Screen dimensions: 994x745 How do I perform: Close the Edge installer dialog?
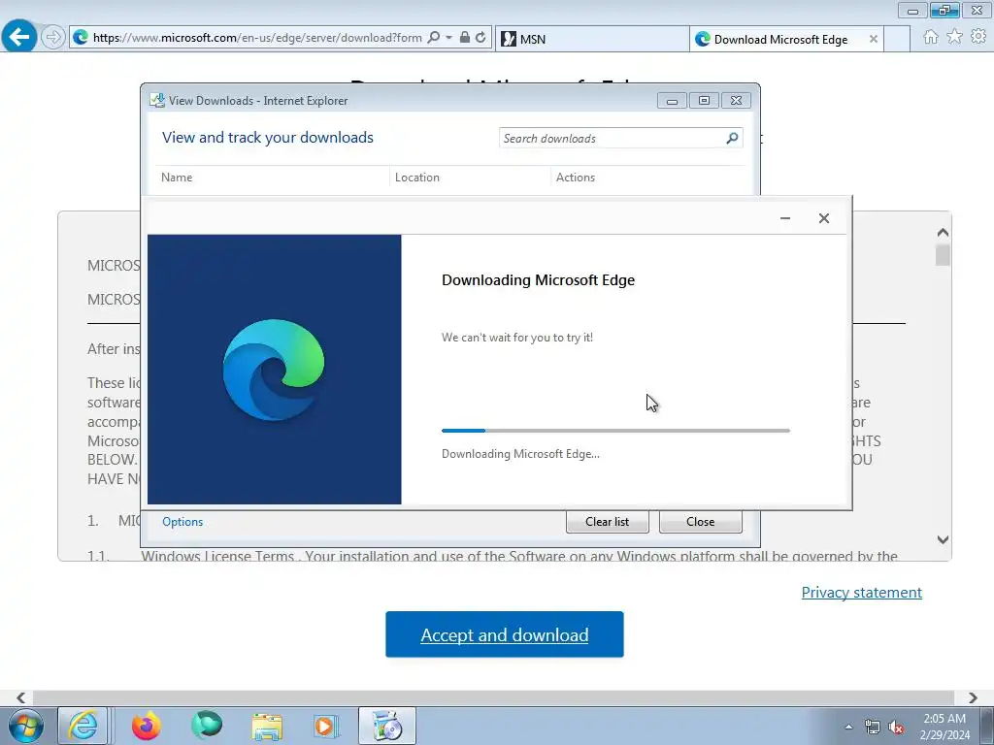[x=823, y=218]
